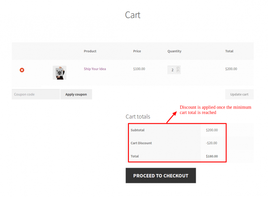This screenshot has width=268, height=197.
Task: Decrease quantity with the down stepper arrow
Action: click(178, 71)
